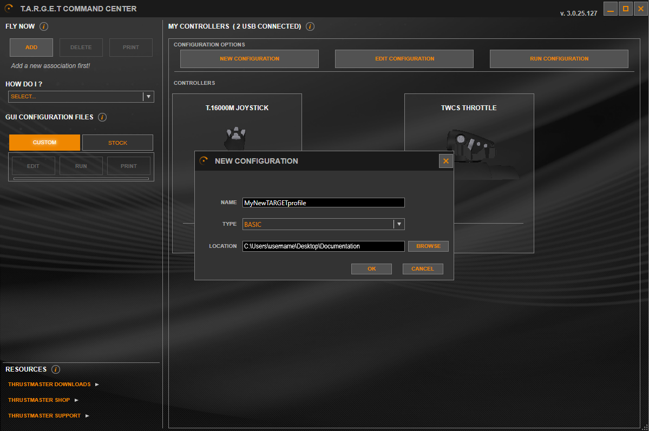
Task: Browse for a configuration location
Action: (428, 246)
